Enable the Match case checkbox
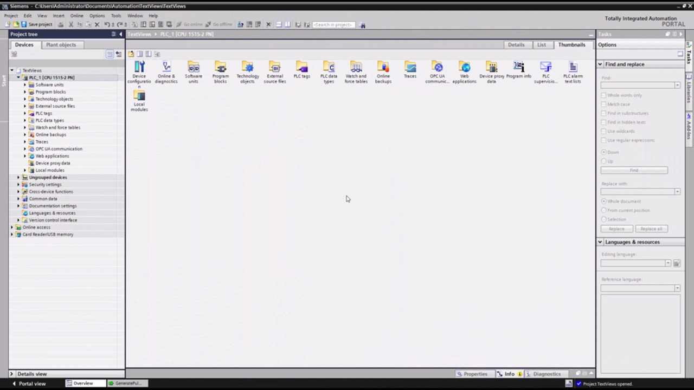The width and height of the screenshot is (694, 390). (603, 104)
